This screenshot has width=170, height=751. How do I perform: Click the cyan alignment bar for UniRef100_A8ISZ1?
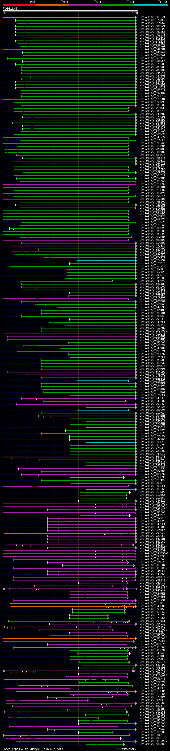tap(70, 17)
